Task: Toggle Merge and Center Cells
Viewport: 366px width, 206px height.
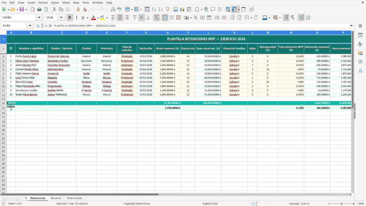Action: pyautogui.click(x=165, y=18)
